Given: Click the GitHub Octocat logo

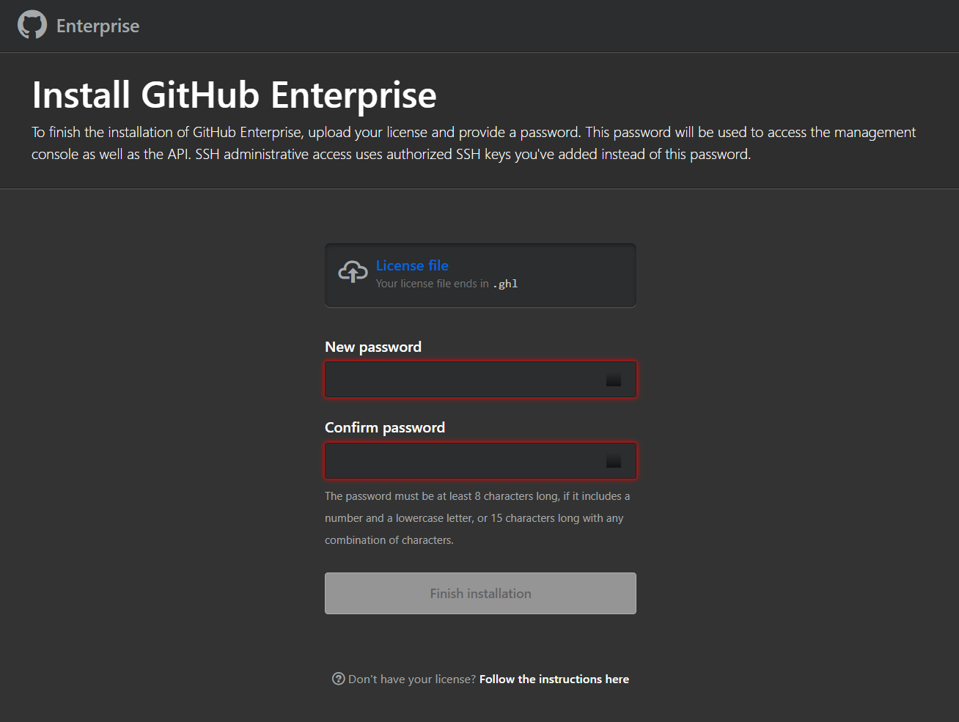Looking at the screenshot, I should tap(32, 25).
